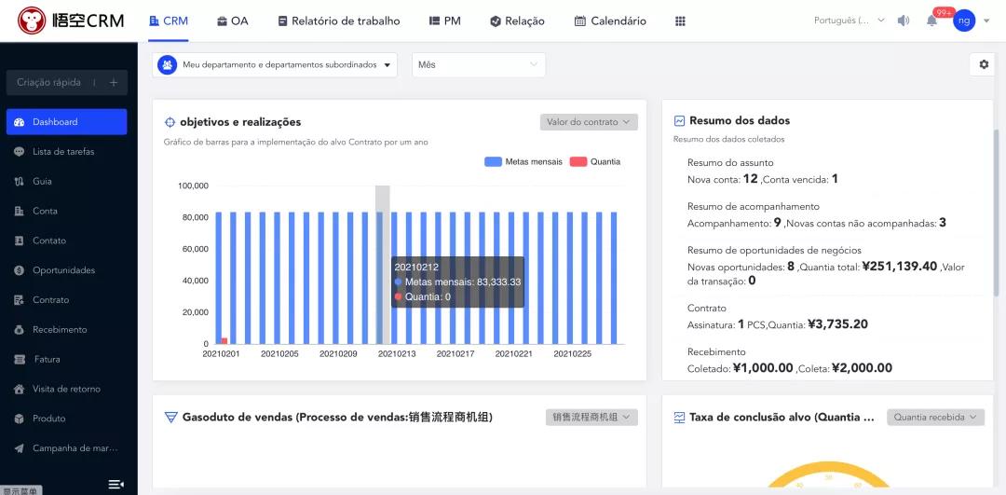Click the Conta sidebar icon

pyautogui.click(x=20, y=211)
